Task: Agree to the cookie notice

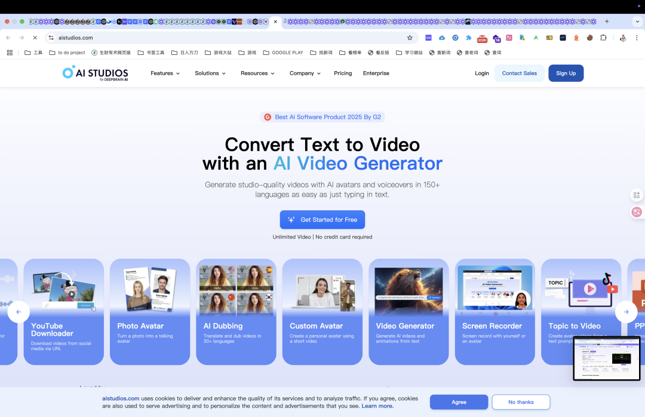Action: (459, 402)
